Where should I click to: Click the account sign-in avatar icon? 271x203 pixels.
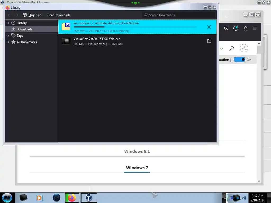[x=244, y=48]
